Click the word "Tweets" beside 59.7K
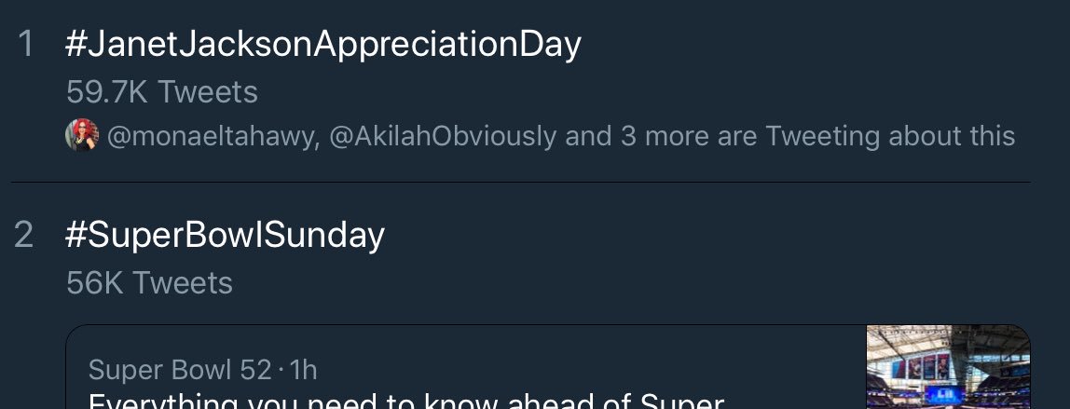The image size is (1070, 409). (207, 92)
